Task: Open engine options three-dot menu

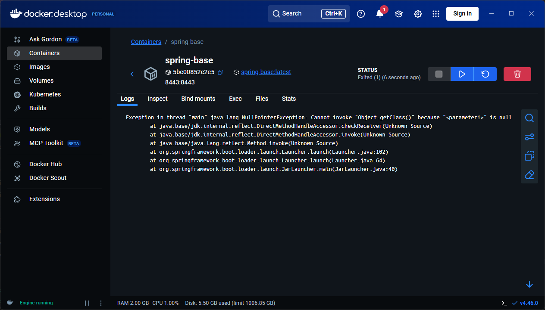Action: 101,303
